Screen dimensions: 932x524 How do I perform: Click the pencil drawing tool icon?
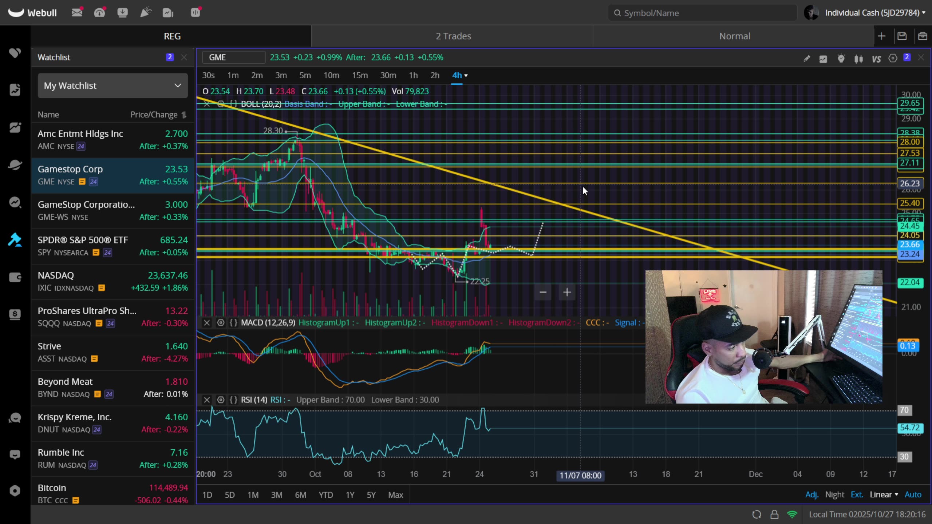[x=807, y=59]
